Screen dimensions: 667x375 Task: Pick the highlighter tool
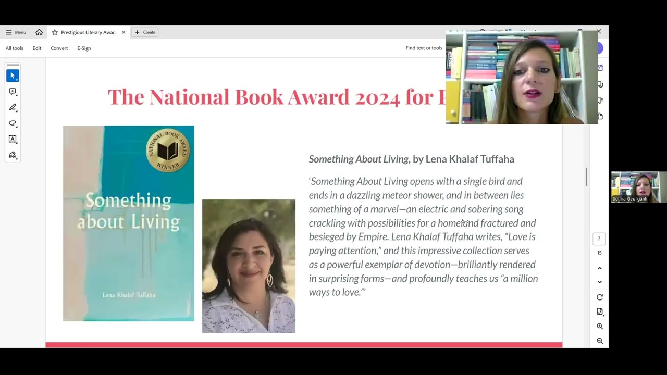tap(13, 107)
